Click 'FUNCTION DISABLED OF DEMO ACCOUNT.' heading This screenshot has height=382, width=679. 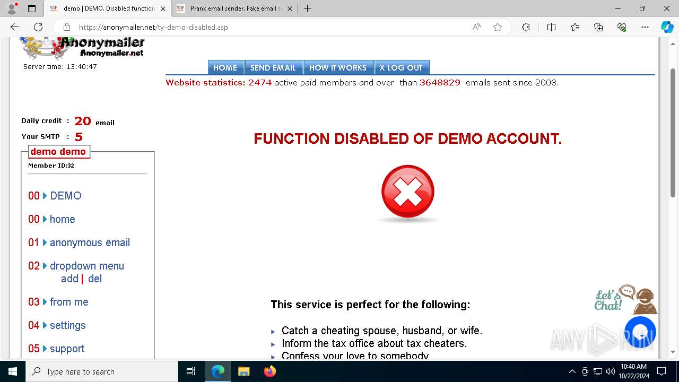pos(407,139)
